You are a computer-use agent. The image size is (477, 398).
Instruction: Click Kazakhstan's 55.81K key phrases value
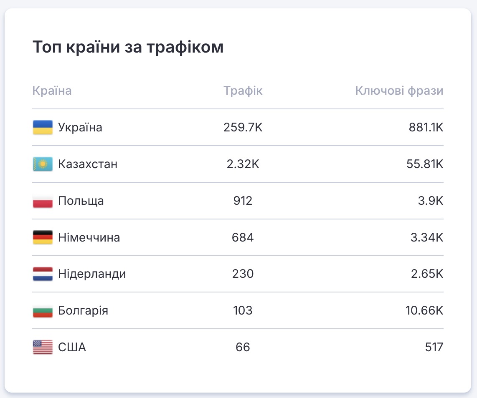point(426,164)
